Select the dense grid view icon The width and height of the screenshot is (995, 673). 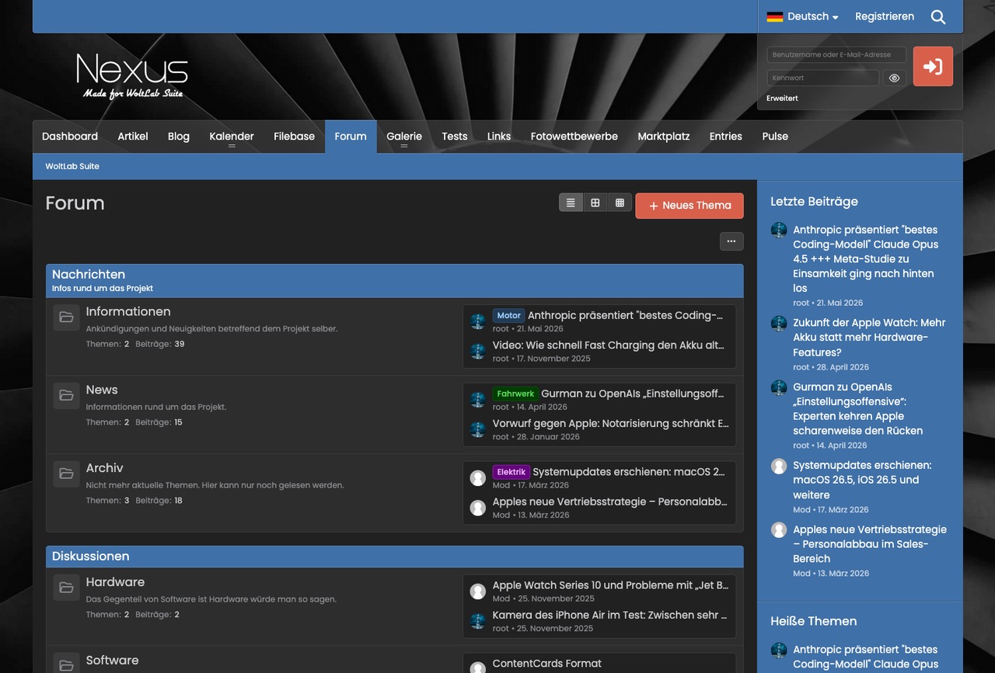(620, 203)
